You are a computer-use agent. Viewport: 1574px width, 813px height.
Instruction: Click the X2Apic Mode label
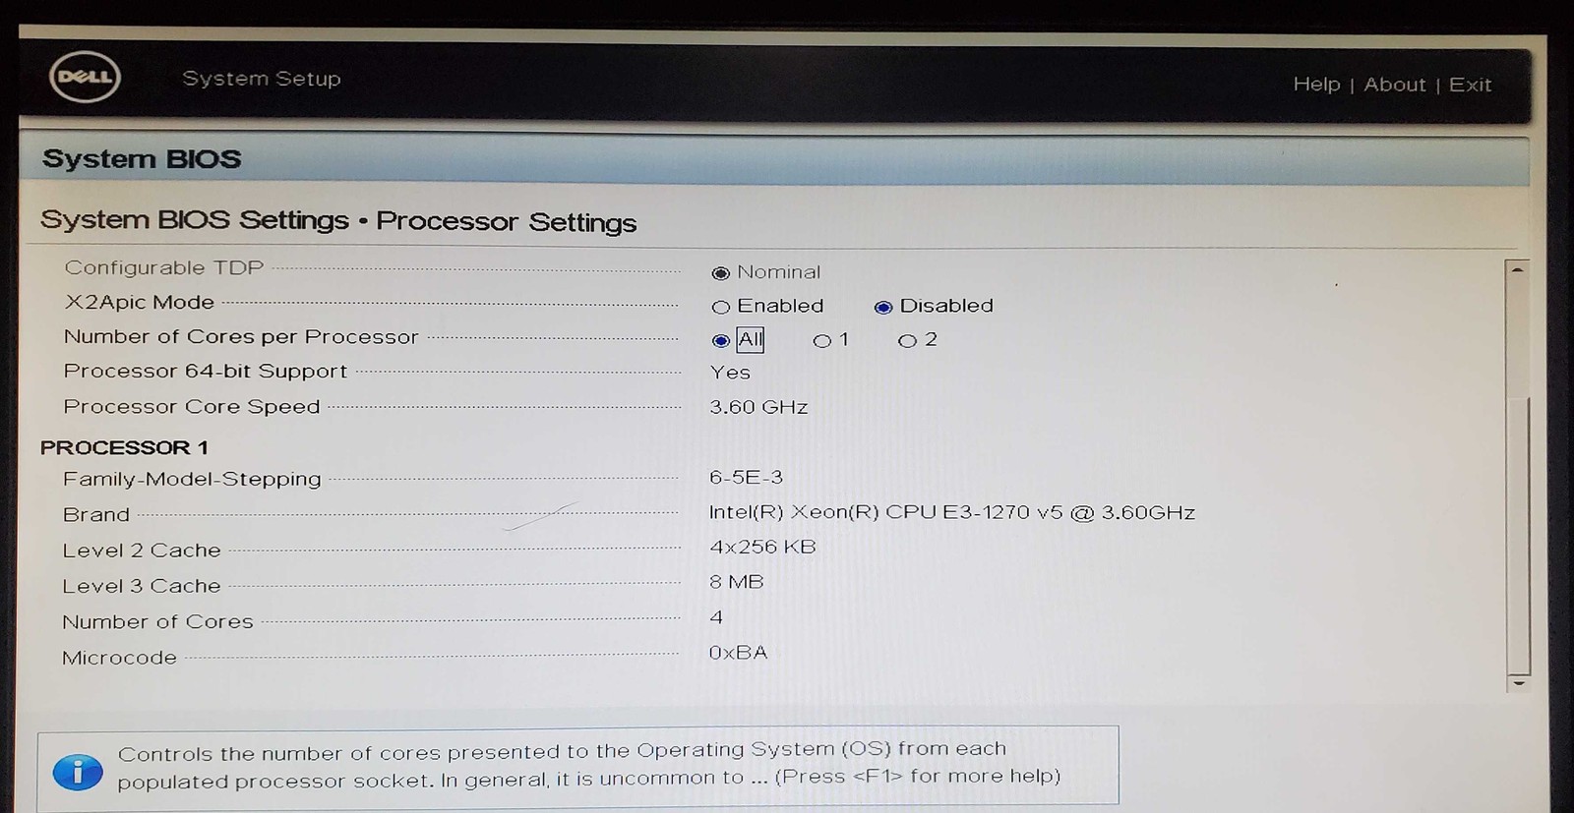tap(139, 303)
